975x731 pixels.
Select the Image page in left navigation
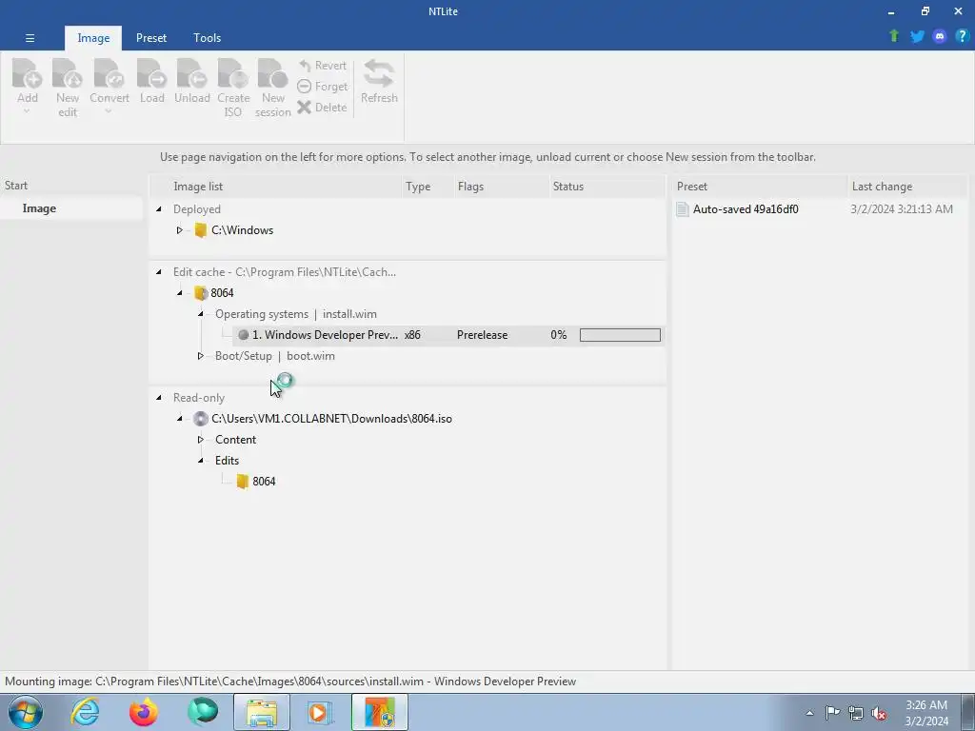[x=71, y=208]
